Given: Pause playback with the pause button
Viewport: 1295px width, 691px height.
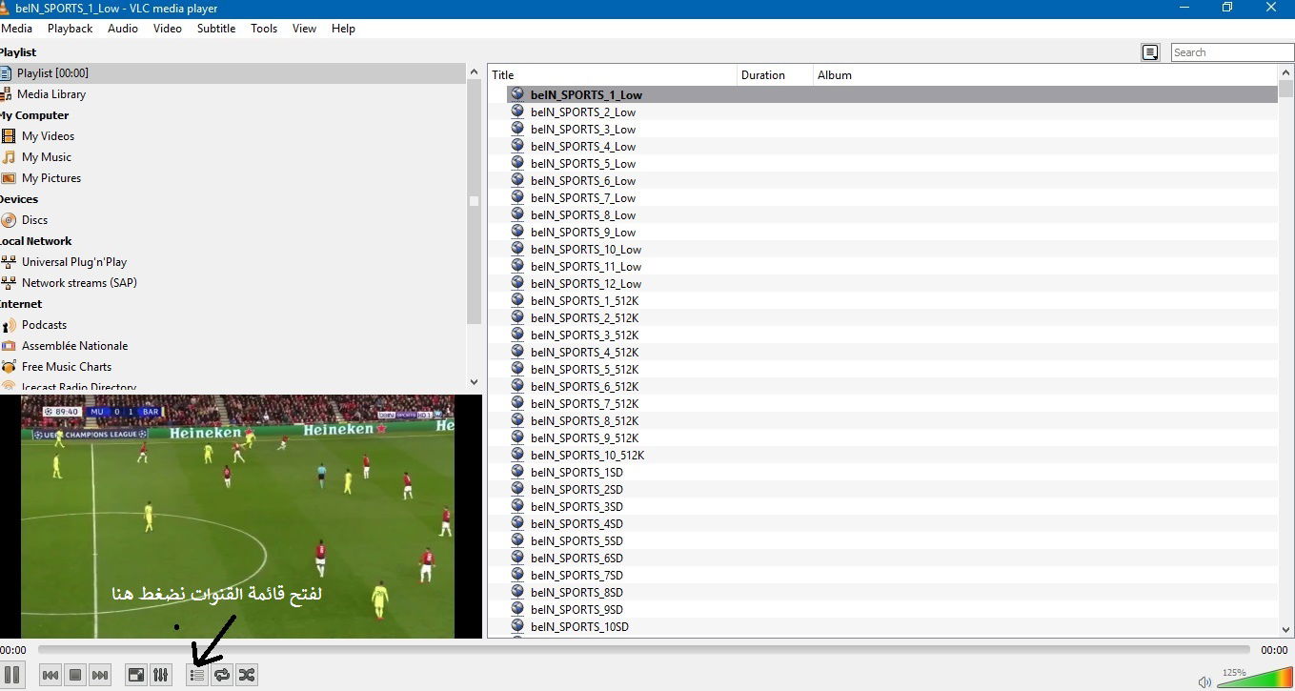Looking at the screenshot, I should pos(12,675).
